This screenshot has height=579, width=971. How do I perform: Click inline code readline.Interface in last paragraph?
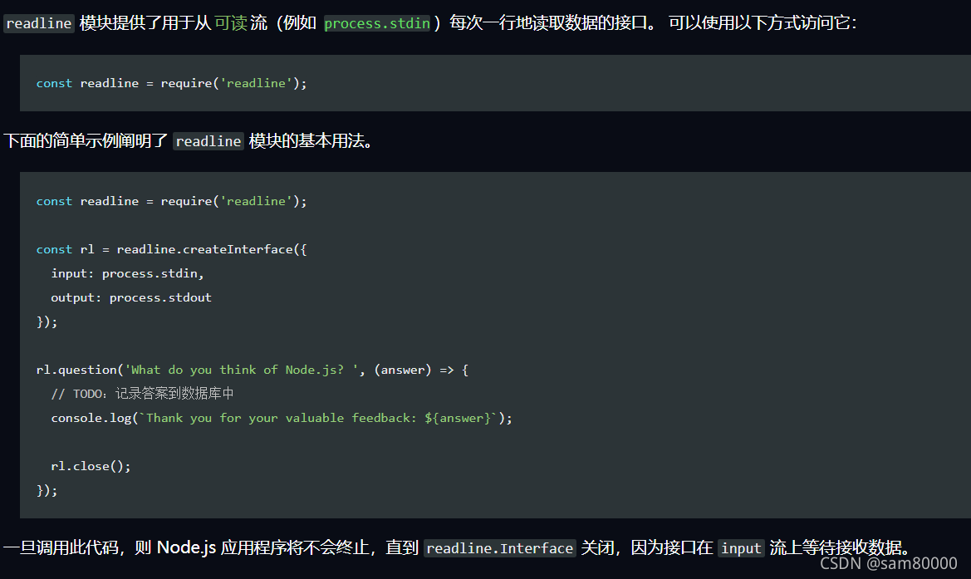[500, 548]
